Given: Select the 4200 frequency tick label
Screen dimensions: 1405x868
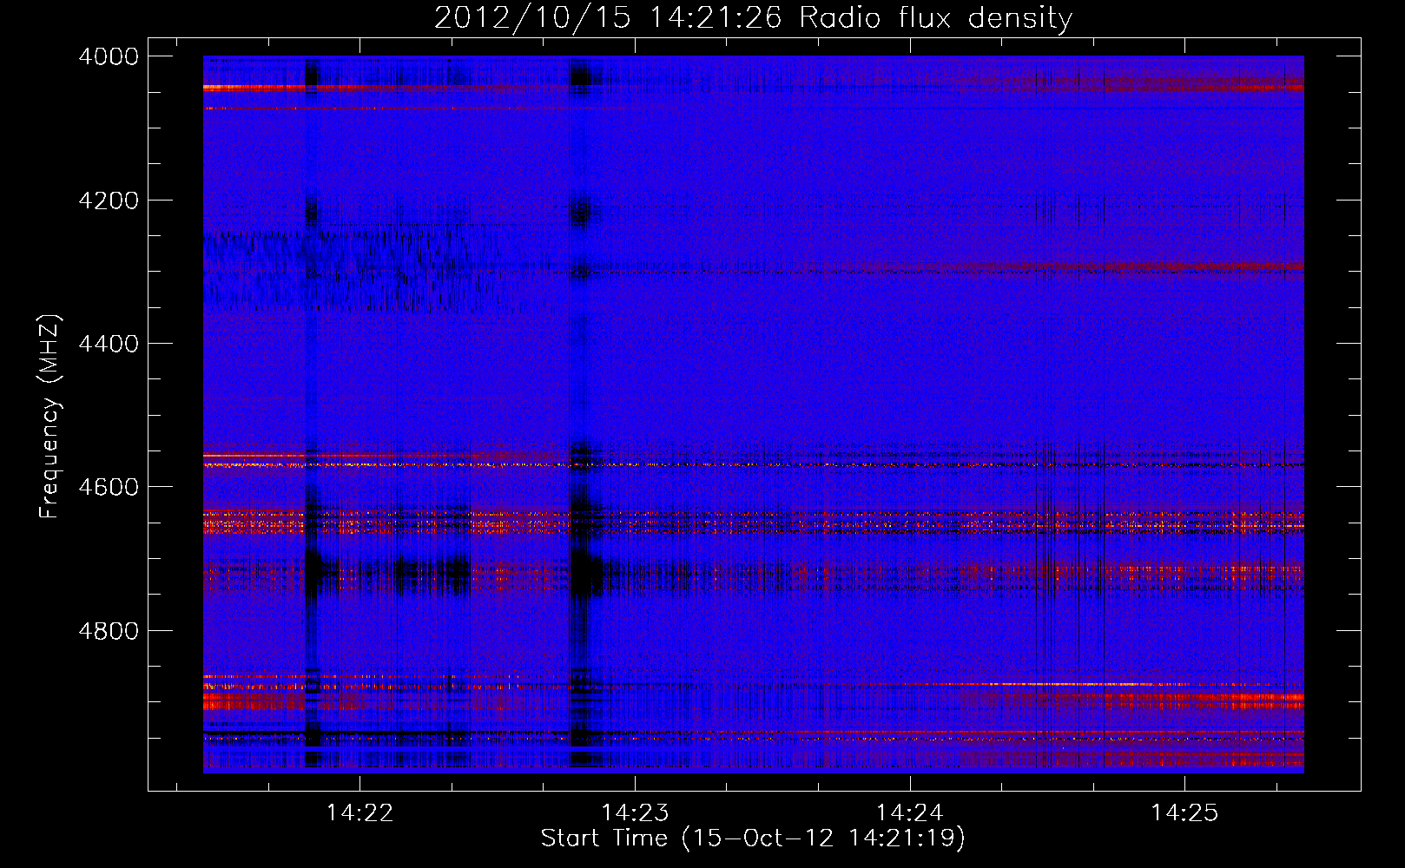Looking at the screenshot, I should (109, 201).
